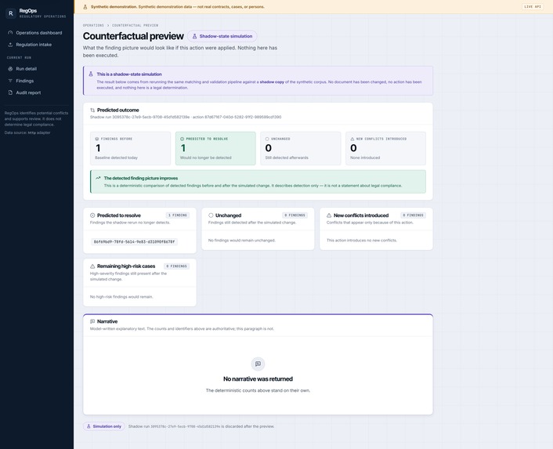Click 'No high-risk findings would remain.' text

121,297
